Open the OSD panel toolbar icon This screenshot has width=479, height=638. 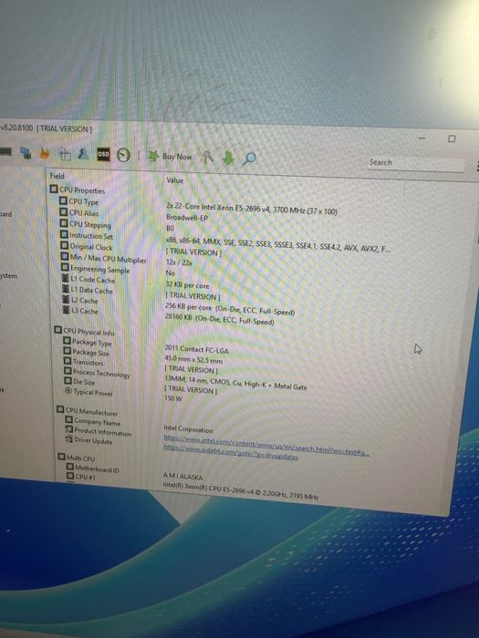click(x=103, y=154)
